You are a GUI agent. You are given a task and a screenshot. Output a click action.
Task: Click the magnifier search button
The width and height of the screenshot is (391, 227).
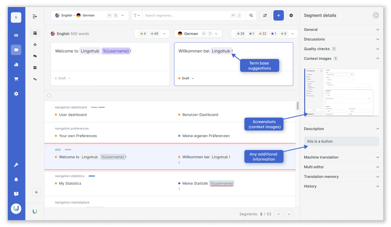251,16
